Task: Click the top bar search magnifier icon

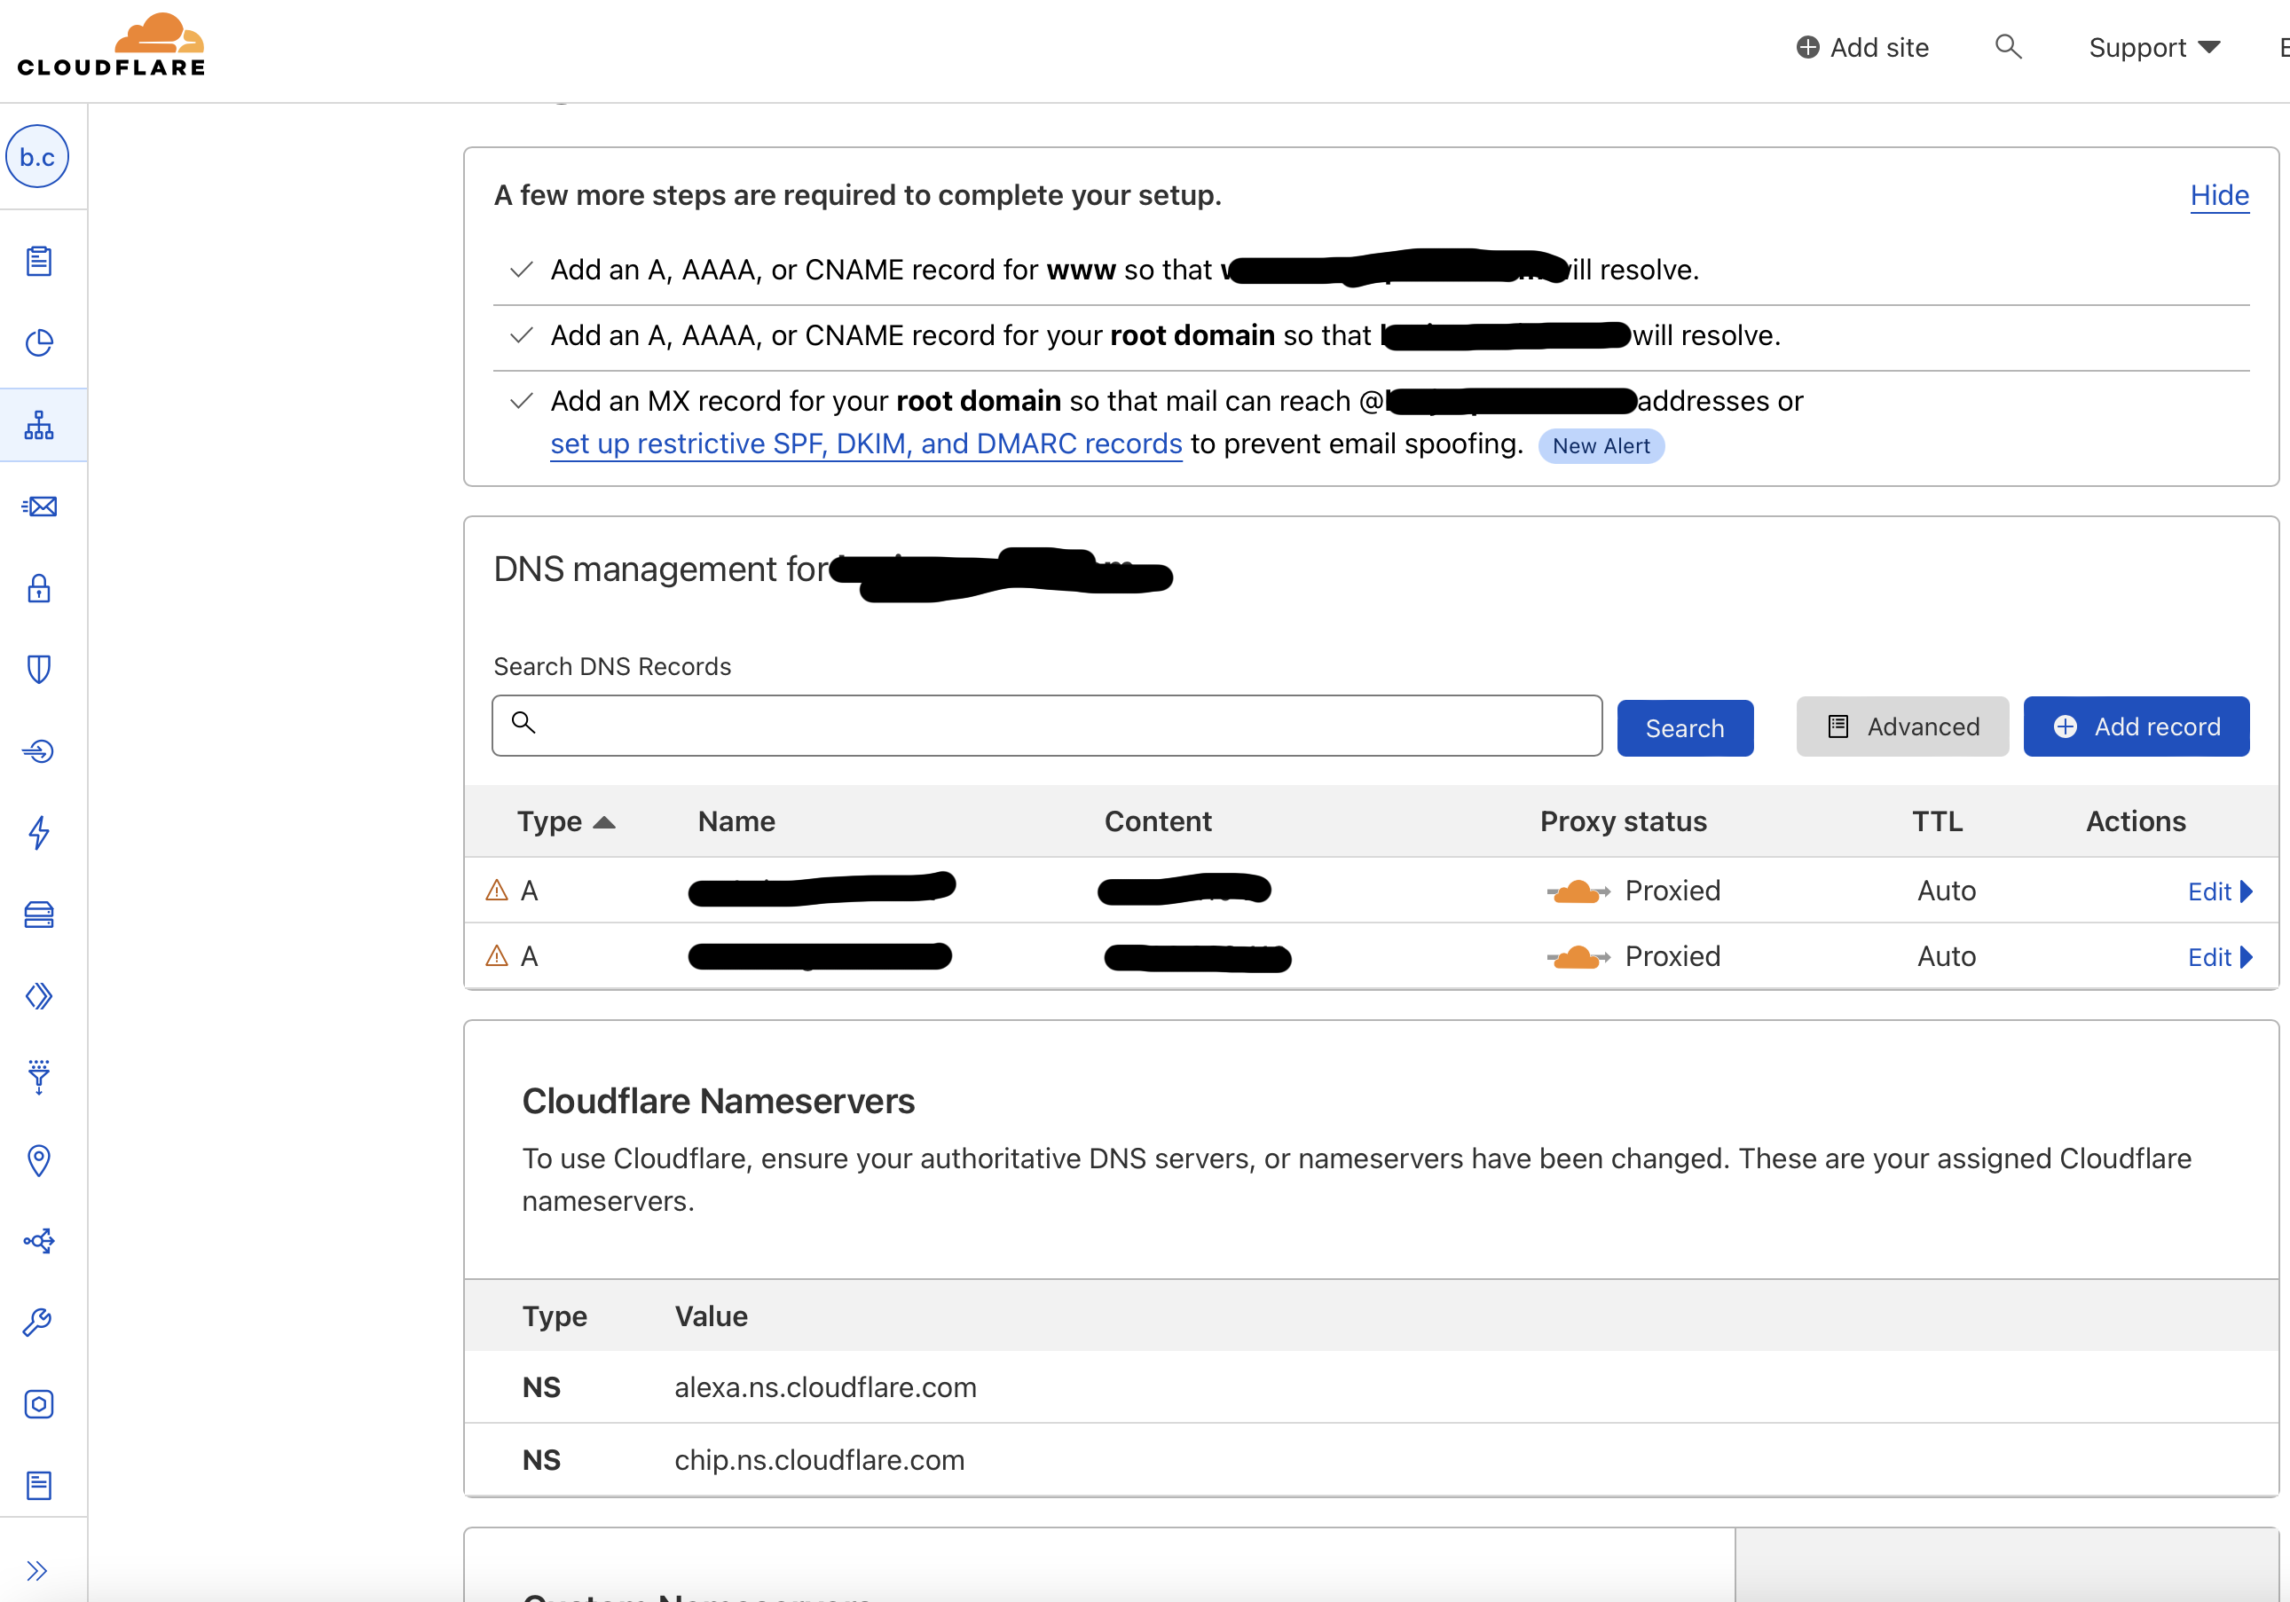Action: pos(2008,47)
